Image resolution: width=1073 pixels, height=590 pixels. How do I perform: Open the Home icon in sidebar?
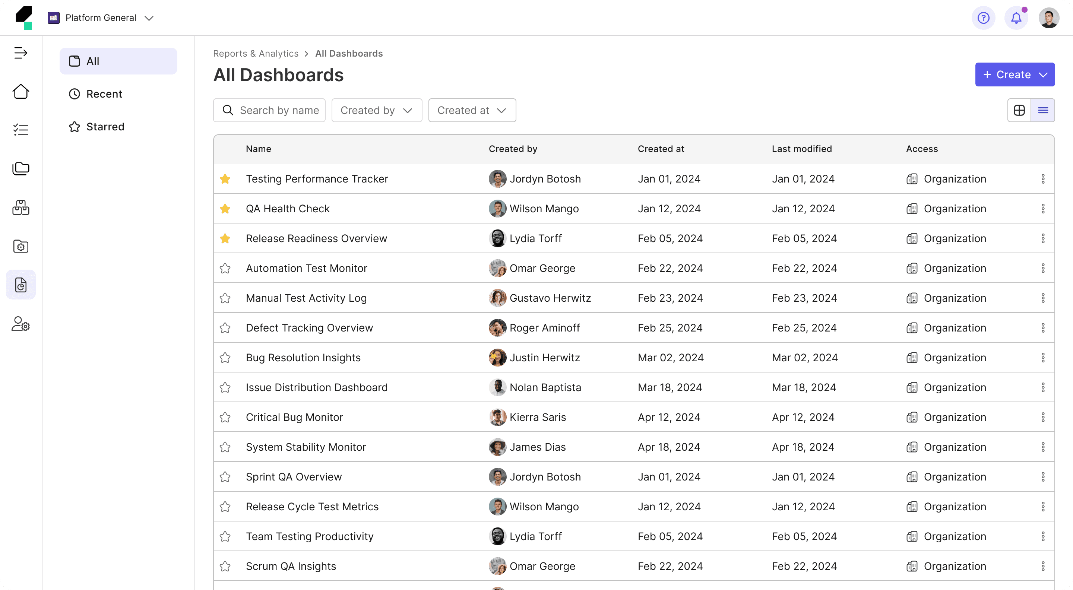point(20,92)
